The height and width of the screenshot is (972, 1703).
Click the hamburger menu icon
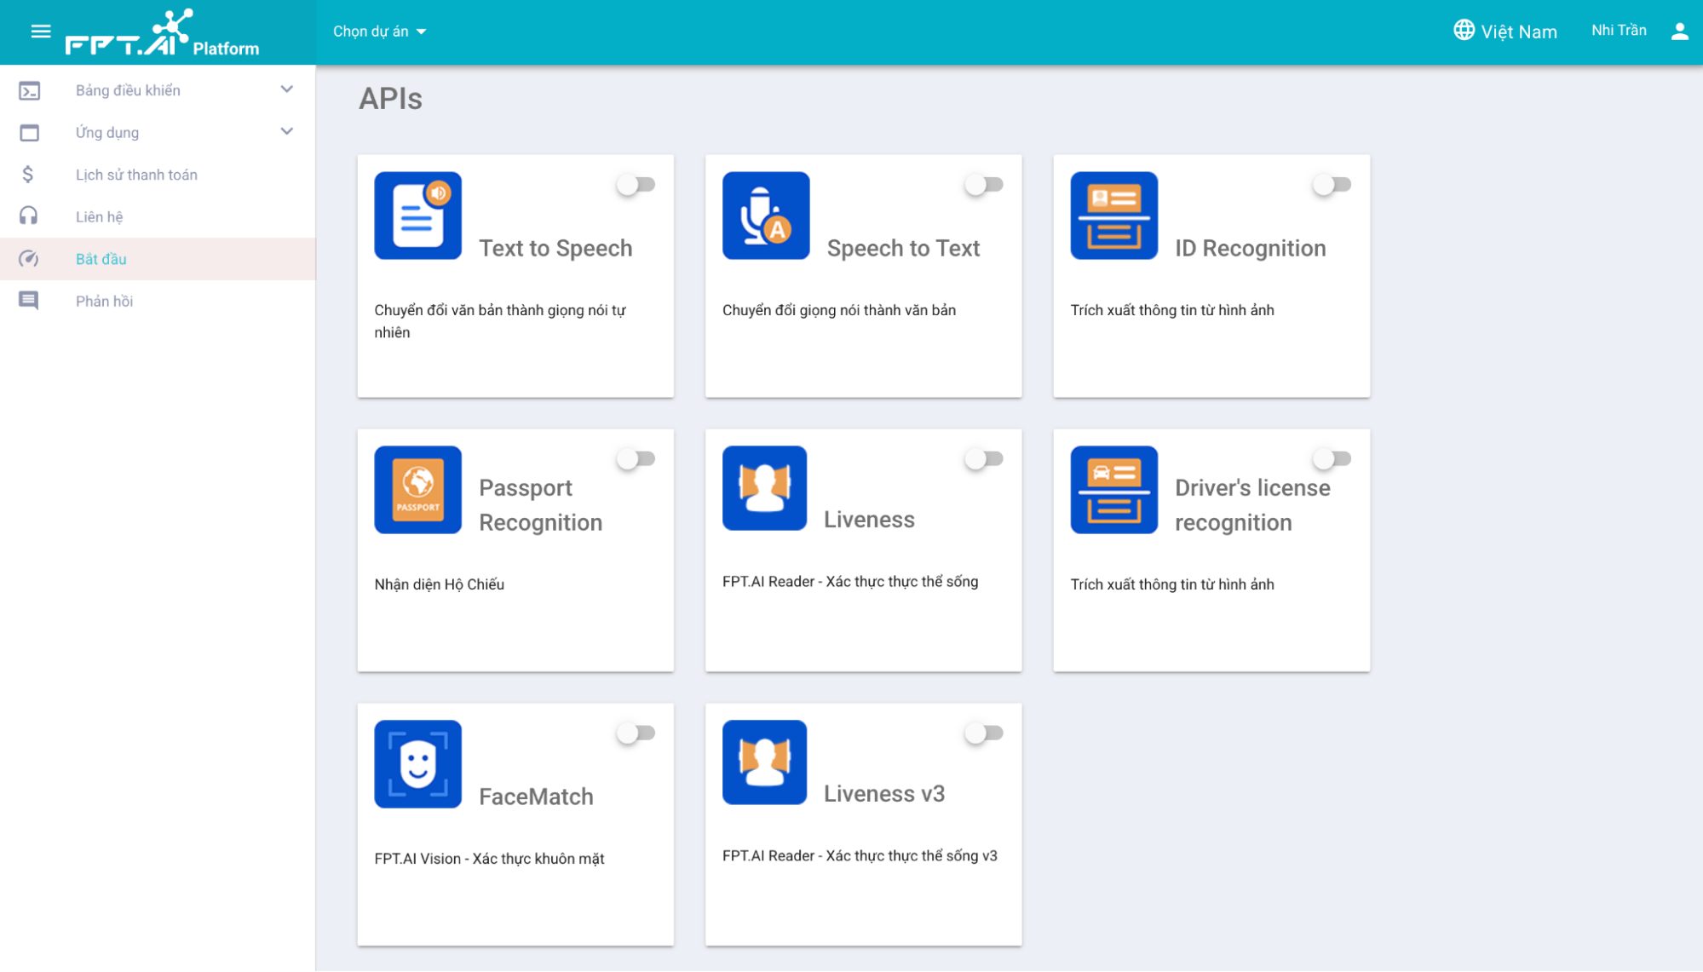[40, 32]
